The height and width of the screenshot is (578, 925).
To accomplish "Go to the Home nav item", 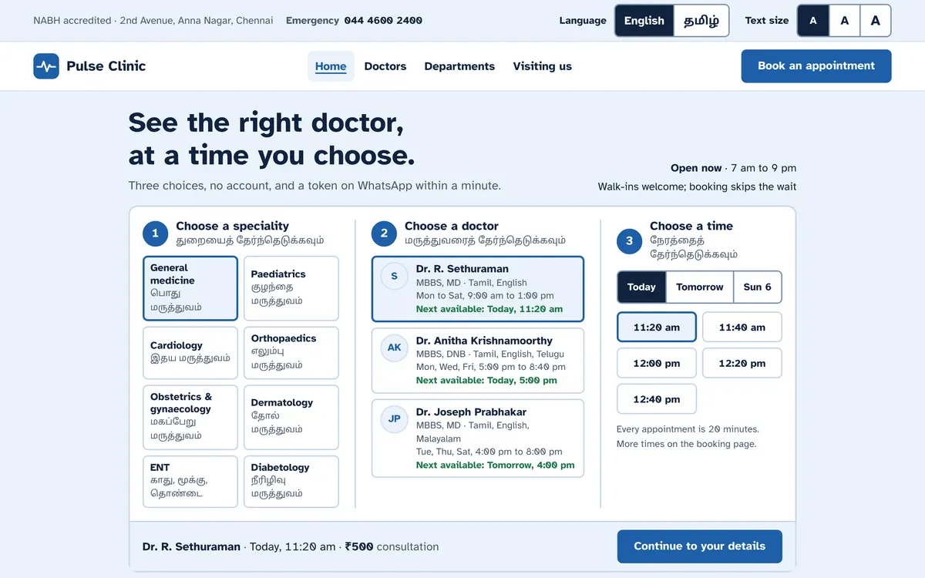I will tap(331, 66).
